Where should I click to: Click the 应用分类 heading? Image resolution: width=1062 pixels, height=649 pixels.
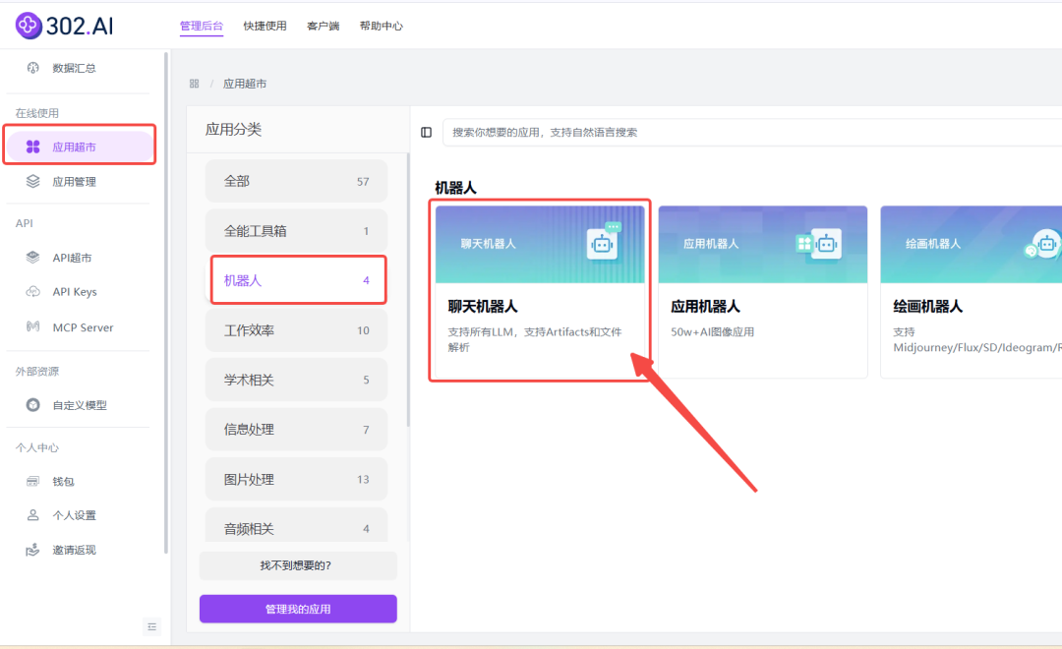point(233,129)
